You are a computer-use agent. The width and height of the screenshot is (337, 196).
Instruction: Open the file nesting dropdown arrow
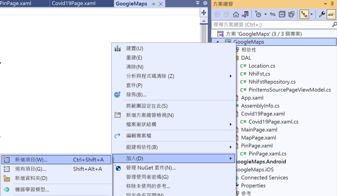[311, 15]
